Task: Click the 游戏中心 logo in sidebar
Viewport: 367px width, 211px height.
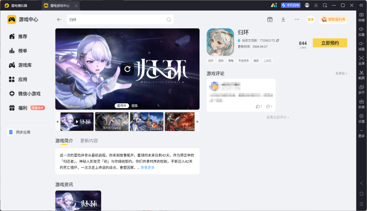Action: (23, 19)
